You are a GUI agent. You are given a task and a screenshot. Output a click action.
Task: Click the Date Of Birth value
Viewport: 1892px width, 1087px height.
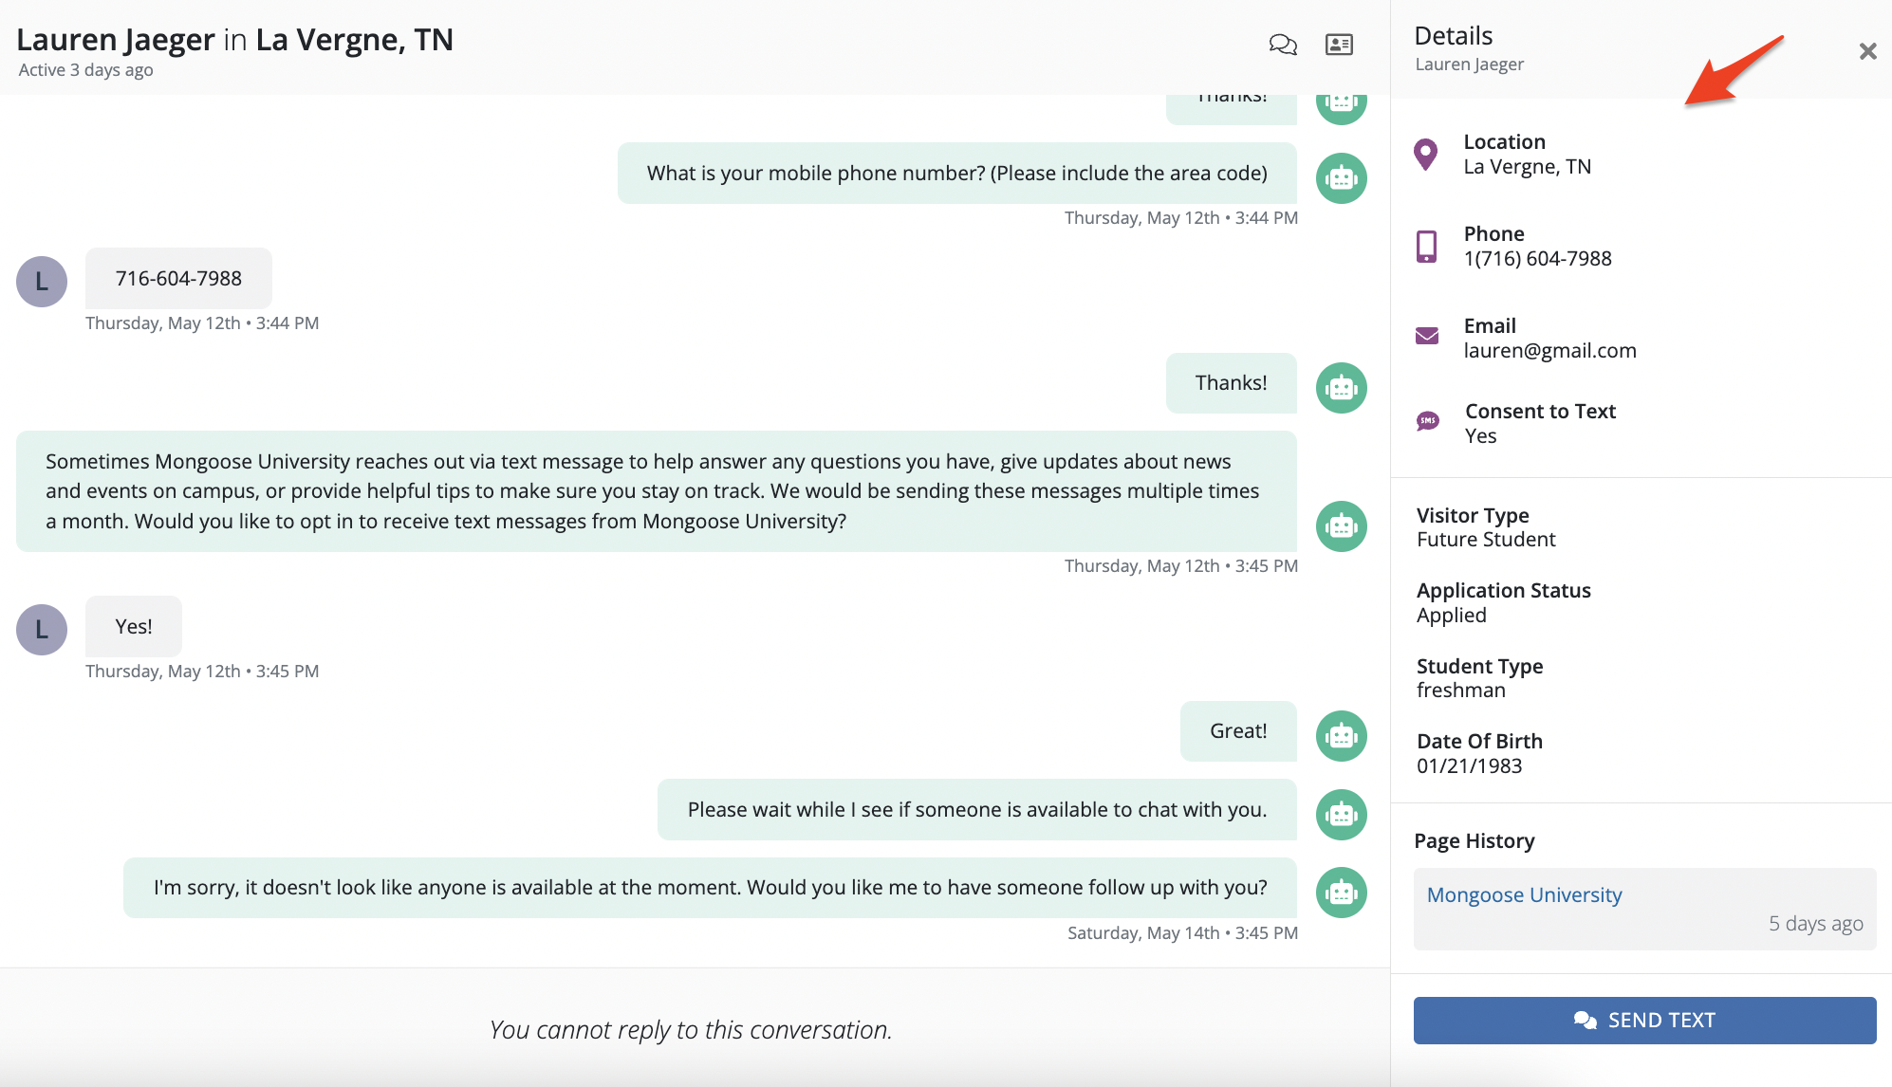1469,766
